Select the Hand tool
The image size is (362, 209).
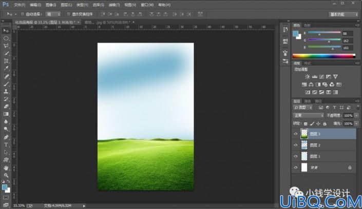(6, 168)
